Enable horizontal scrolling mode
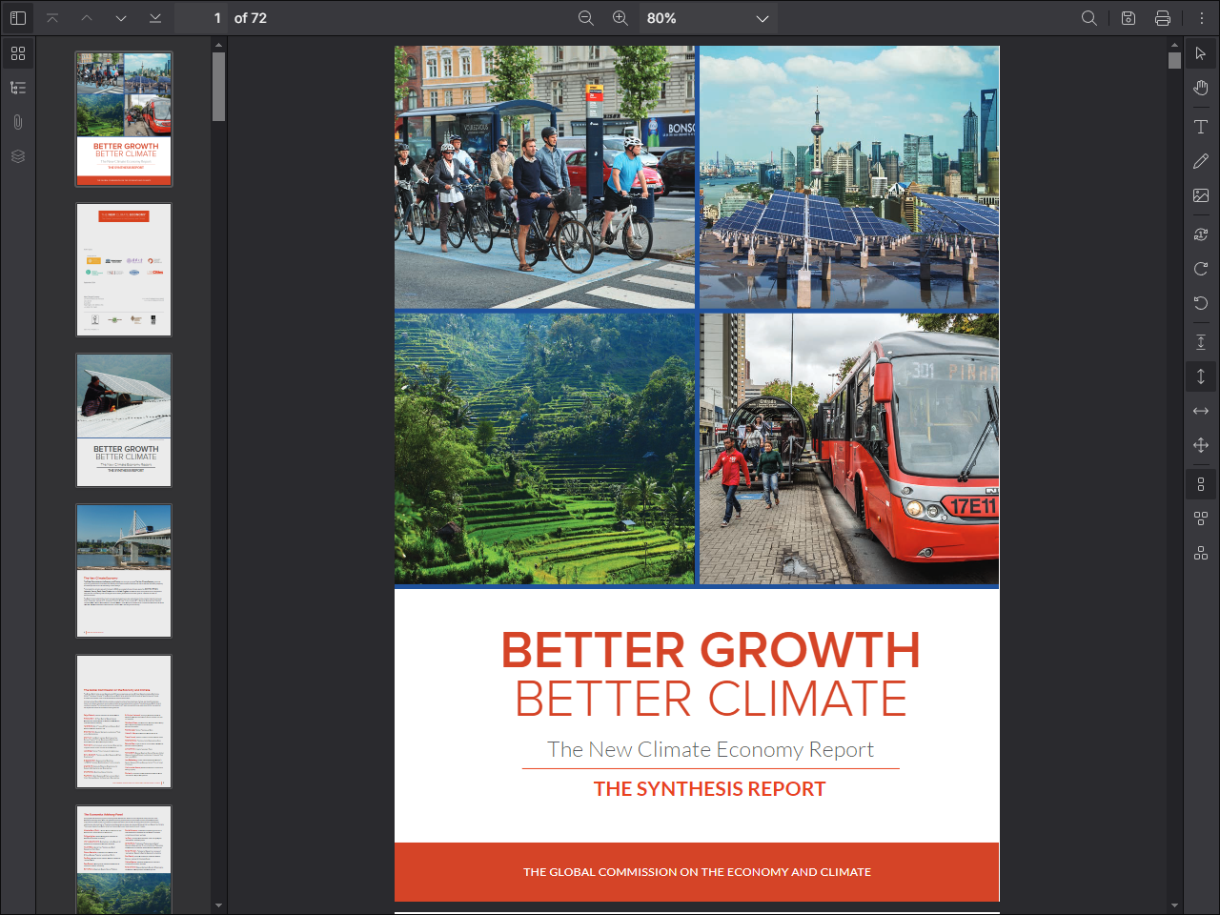The image size is (1220, 915). pos(1201,411)
